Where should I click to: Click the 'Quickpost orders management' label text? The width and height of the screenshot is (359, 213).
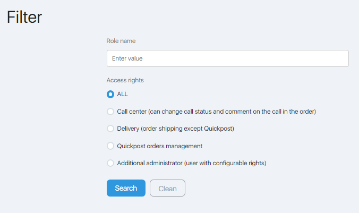click(159, 146)
